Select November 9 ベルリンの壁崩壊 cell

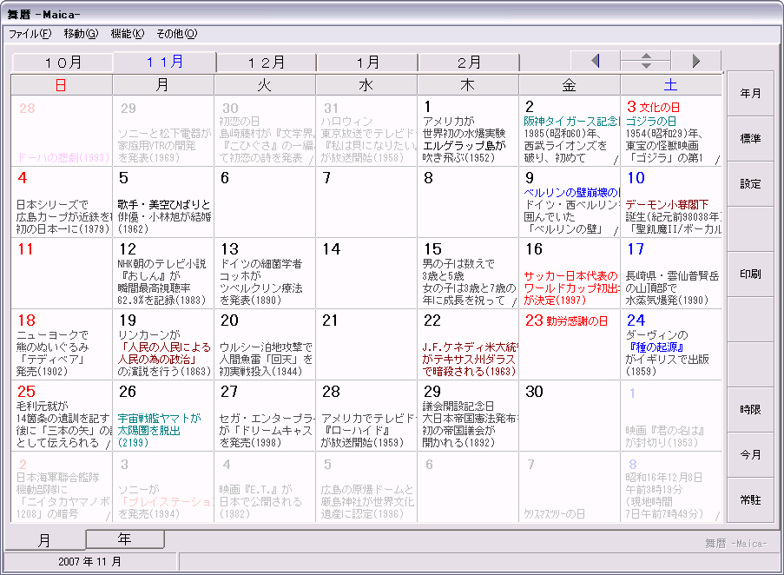[569, 202]
